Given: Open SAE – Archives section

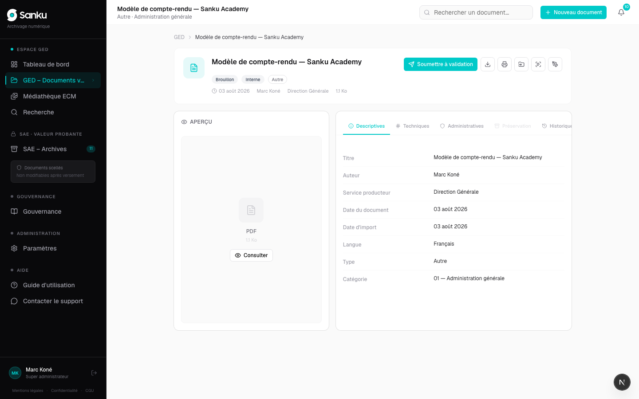Looking at the screenshot, I should (53, 149).
